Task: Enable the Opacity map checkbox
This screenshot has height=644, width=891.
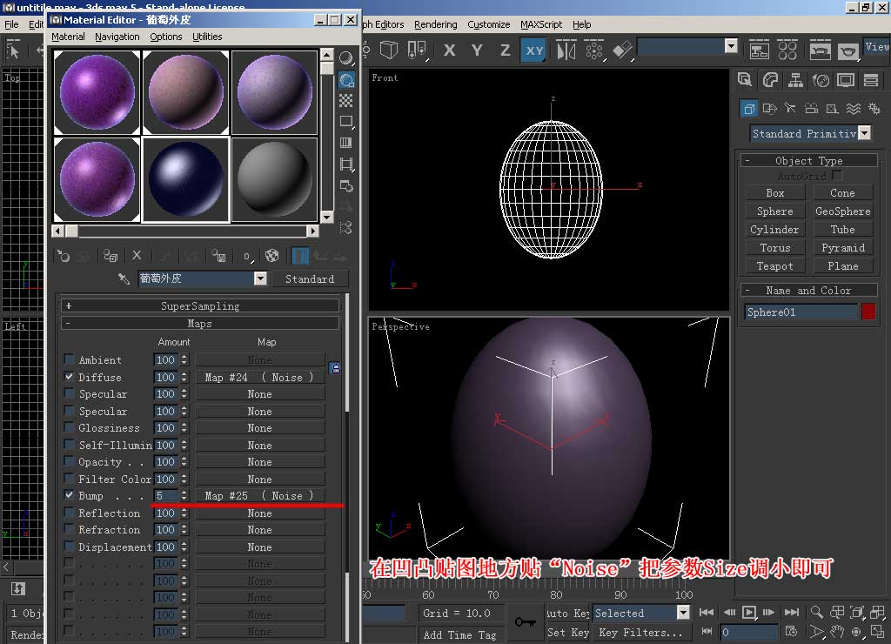Action: pos(69,461)
